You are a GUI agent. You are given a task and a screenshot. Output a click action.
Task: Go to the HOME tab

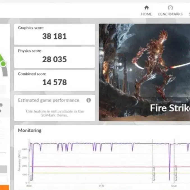click(x=146, y=11)
